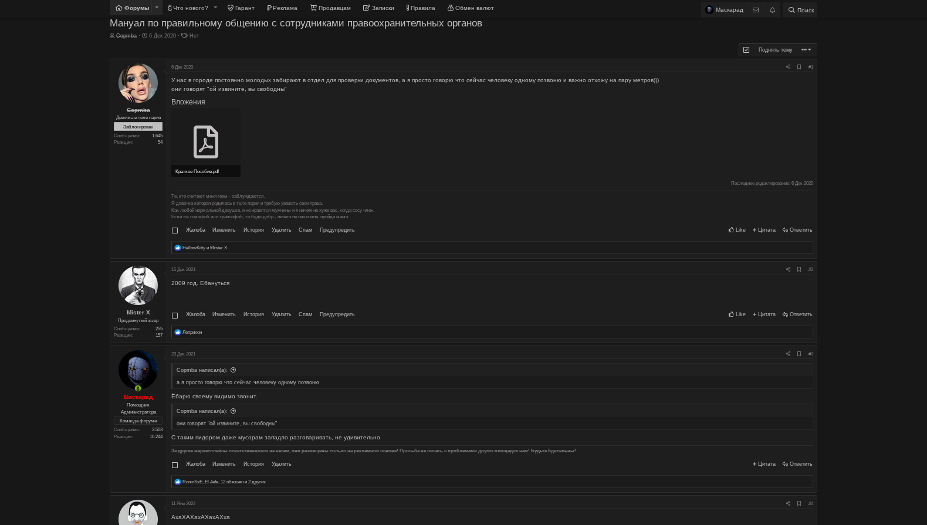Click share icon on post #3
Screen dimensions: 927x525
[x=788, y=354]
